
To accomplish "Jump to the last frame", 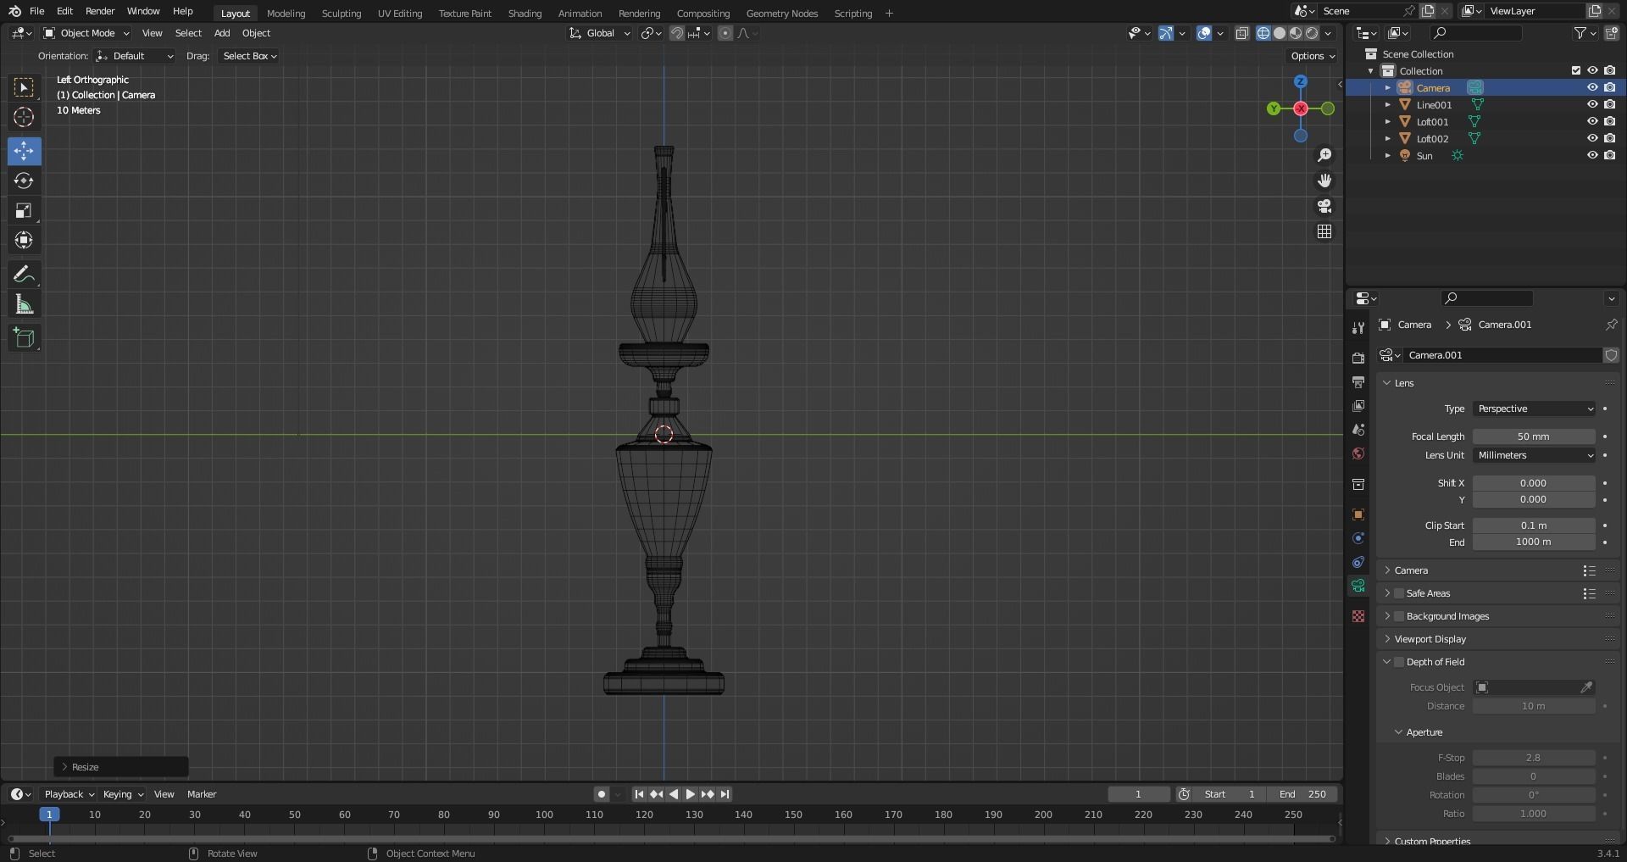I will point(725,794).
